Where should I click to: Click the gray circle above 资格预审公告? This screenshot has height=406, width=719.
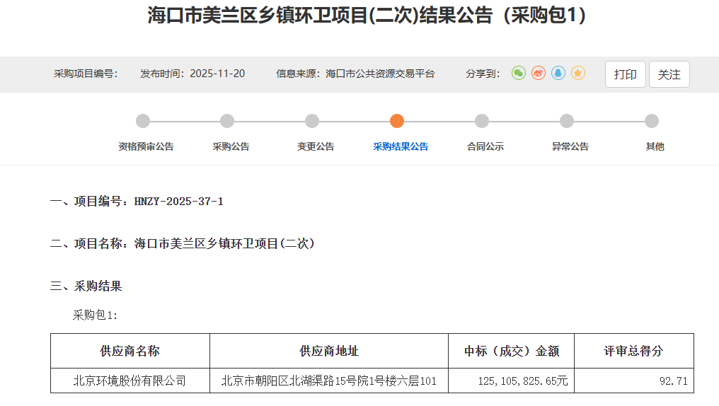[143, 121]
